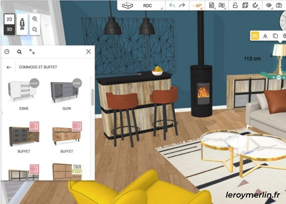Switch to the 3D view

click(x=9, y=29)
